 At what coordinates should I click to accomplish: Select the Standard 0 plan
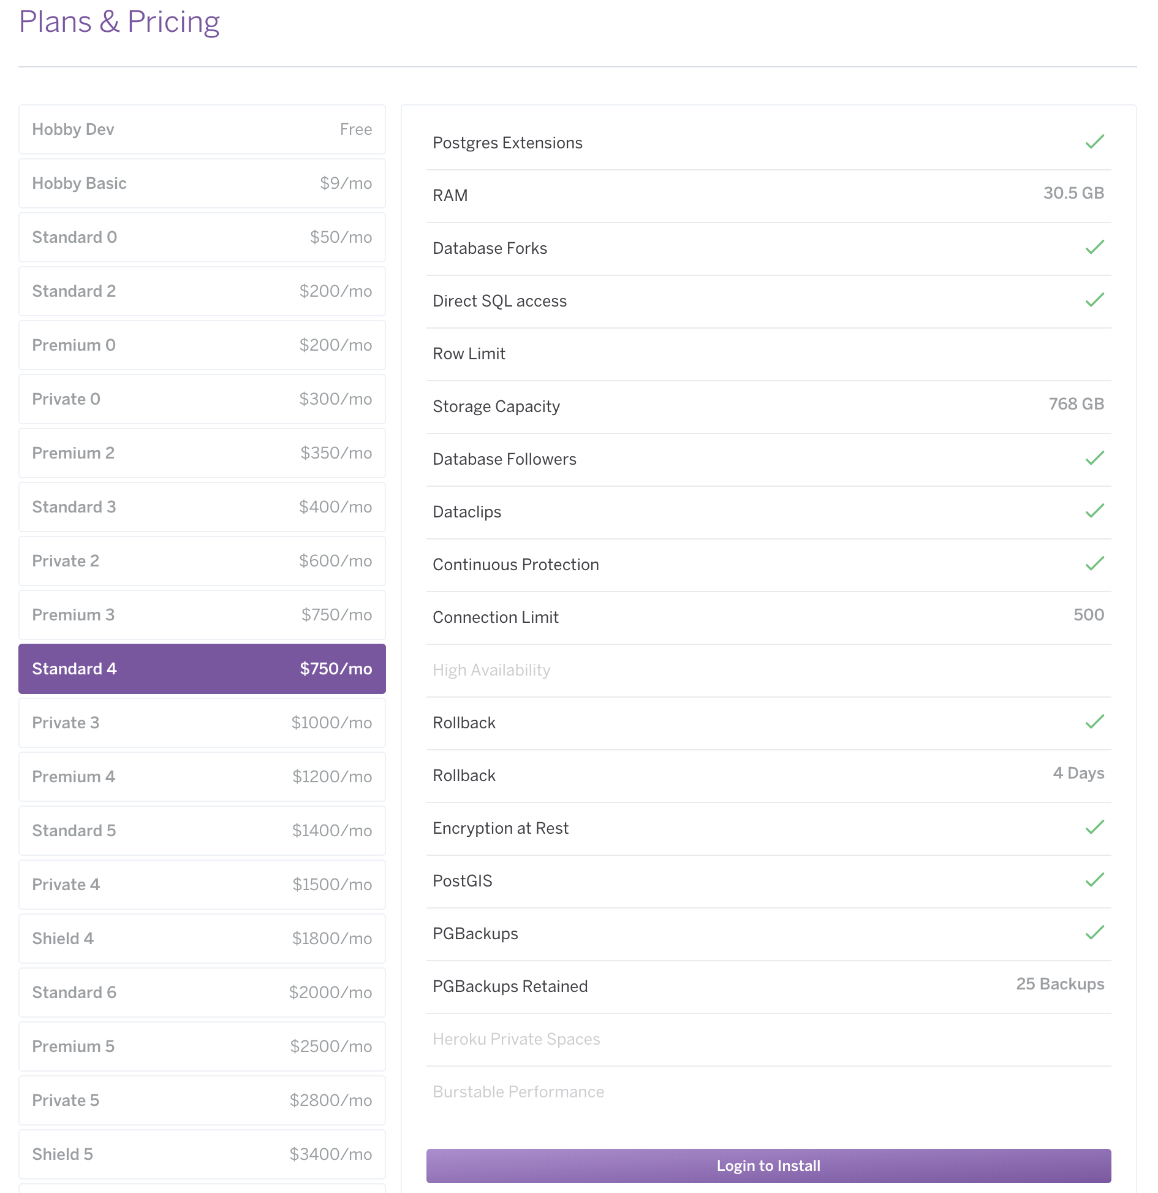pos(202,237)
